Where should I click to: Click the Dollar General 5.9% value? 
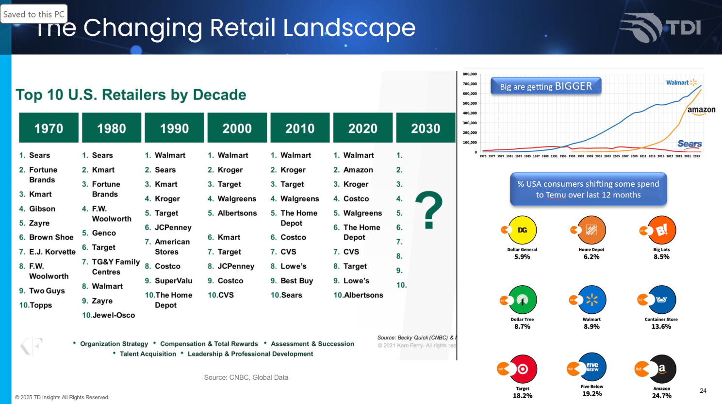[x=522, y=257]
